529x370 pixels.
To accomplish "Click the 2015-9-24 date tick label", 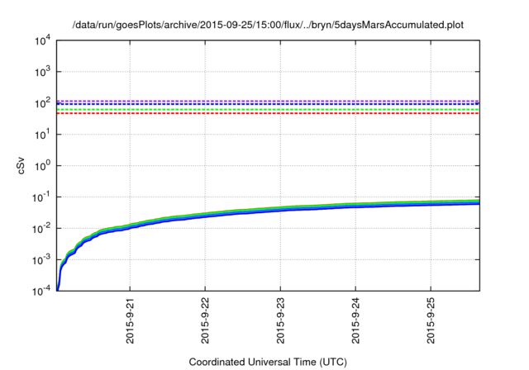I will click(355, 320).
